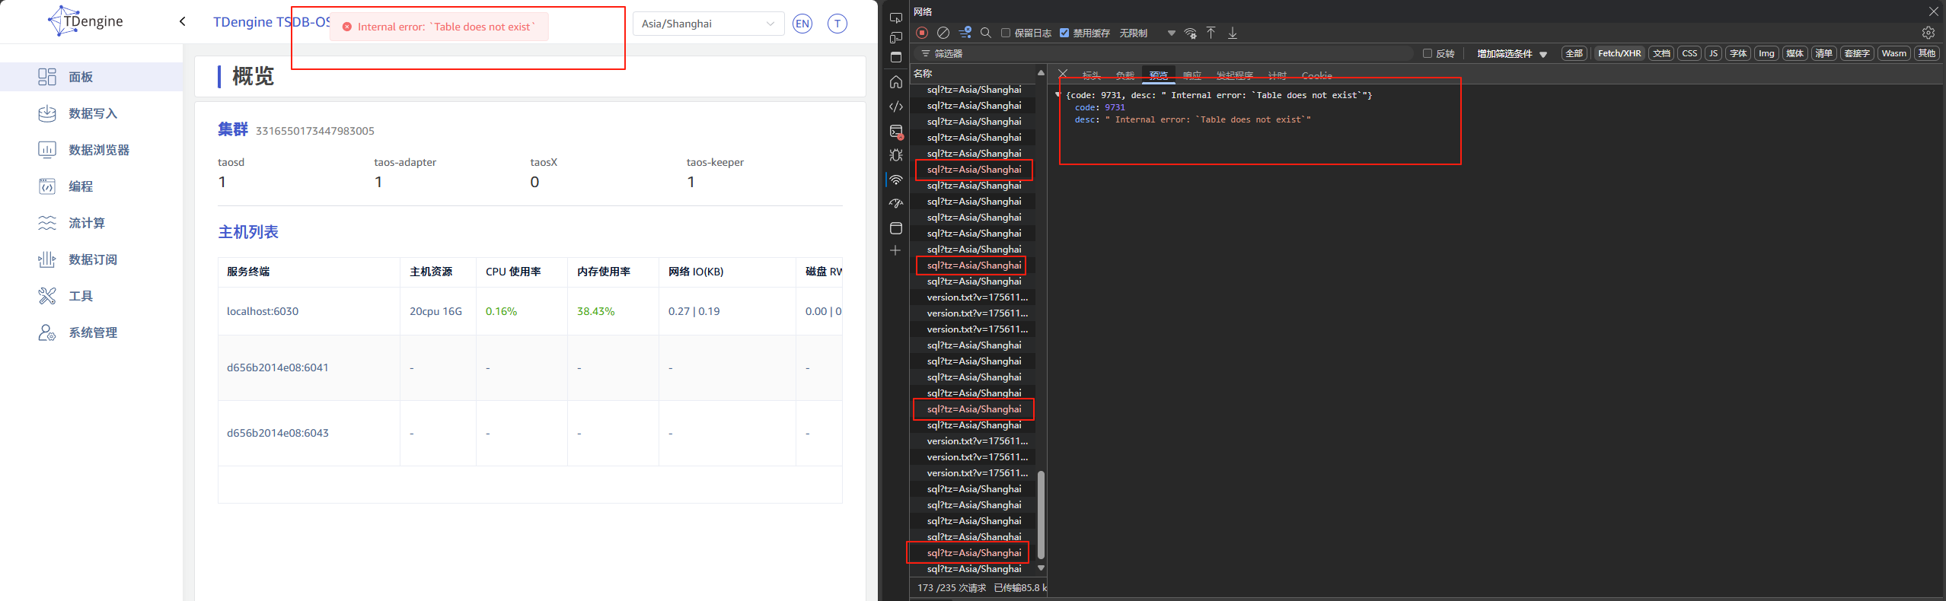Open the 数据浏览器 sidebar item

(x=99, y=150)
